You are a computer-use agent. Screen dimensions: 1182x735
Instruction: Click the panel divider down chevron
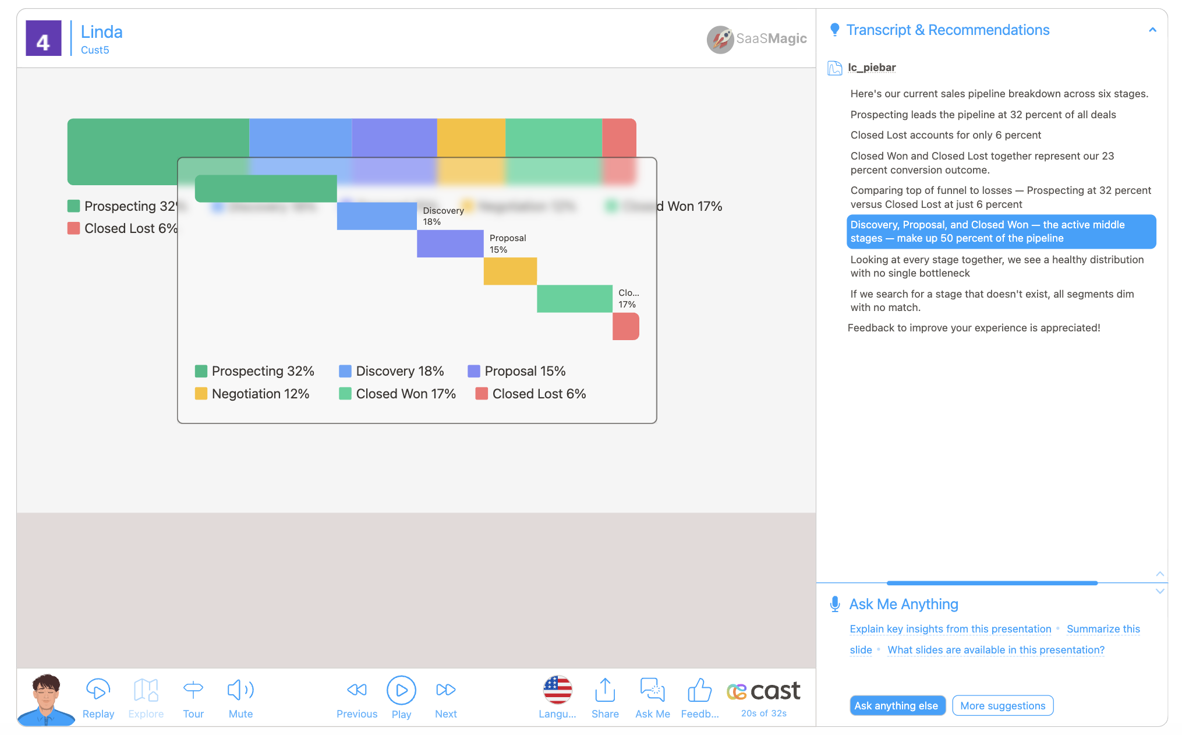[x=1160, y=591]
